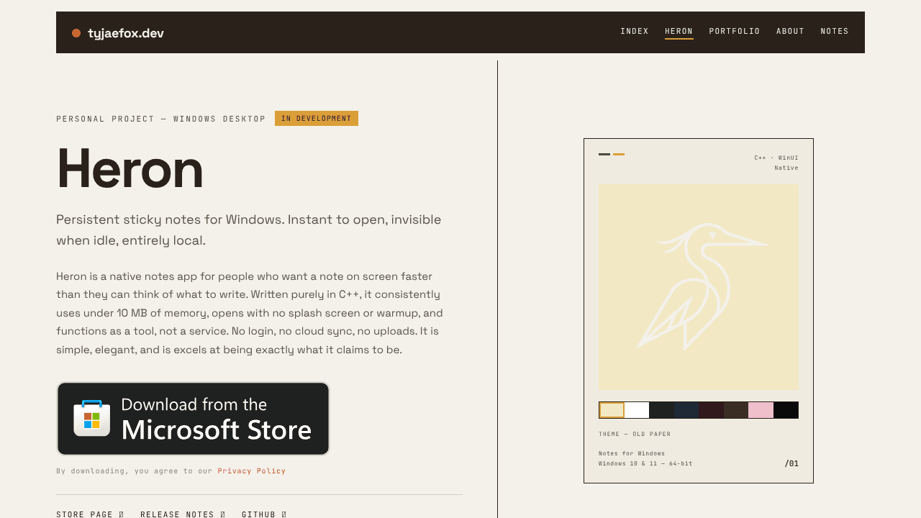The width and height of the screenshot is (921, 518).
Task: Open the INDEX navigation item
Action: (635, 32)
